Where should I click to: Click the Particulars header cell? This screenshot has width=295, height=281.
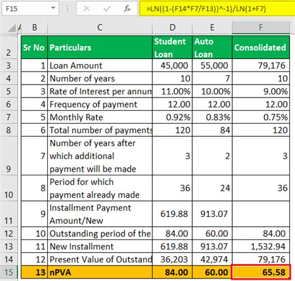point(100,47)
